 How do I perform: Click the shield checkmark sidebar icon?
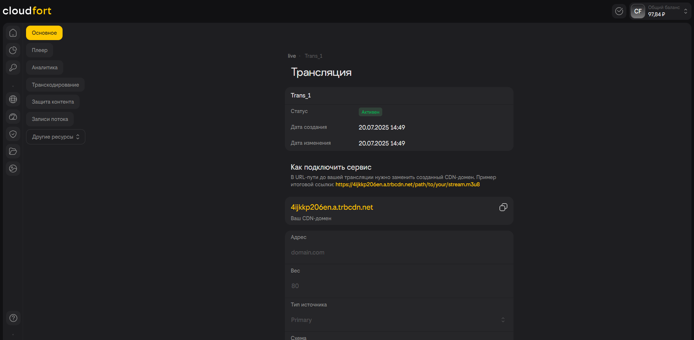pos(13,134)
